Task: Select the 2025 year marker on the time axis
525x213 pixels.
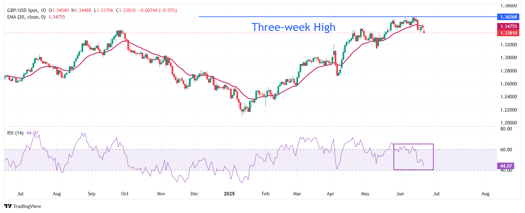Action: (x=229, y=194)
